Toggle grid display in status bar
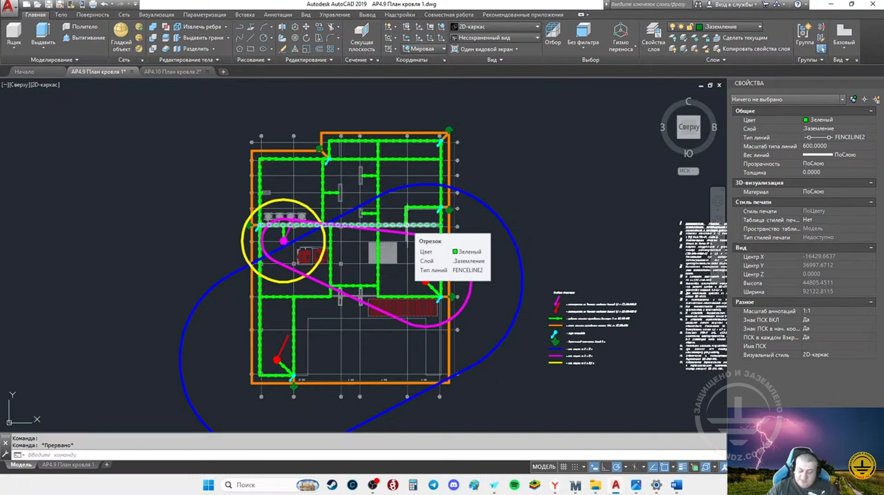Screen dimensions: 884x495 coord(563,467)
